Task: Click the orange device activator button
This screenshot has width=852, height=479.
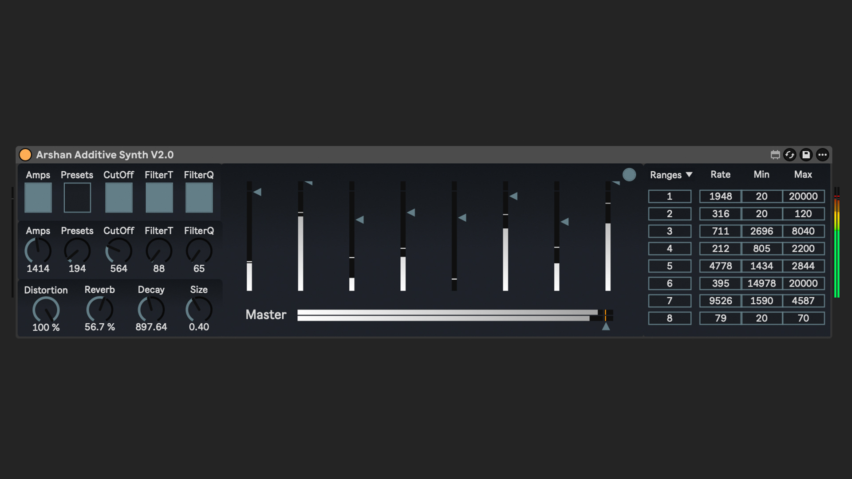Action: click(25, 155)
